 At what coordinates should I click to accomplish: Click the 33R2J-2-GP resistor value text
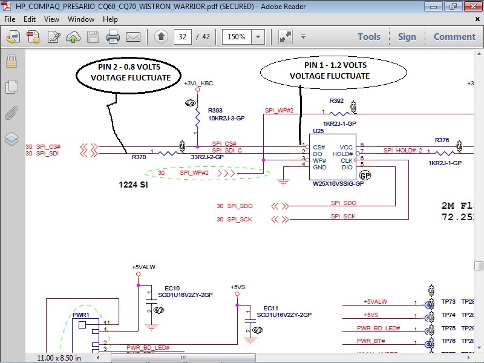[x=207, y=157]
